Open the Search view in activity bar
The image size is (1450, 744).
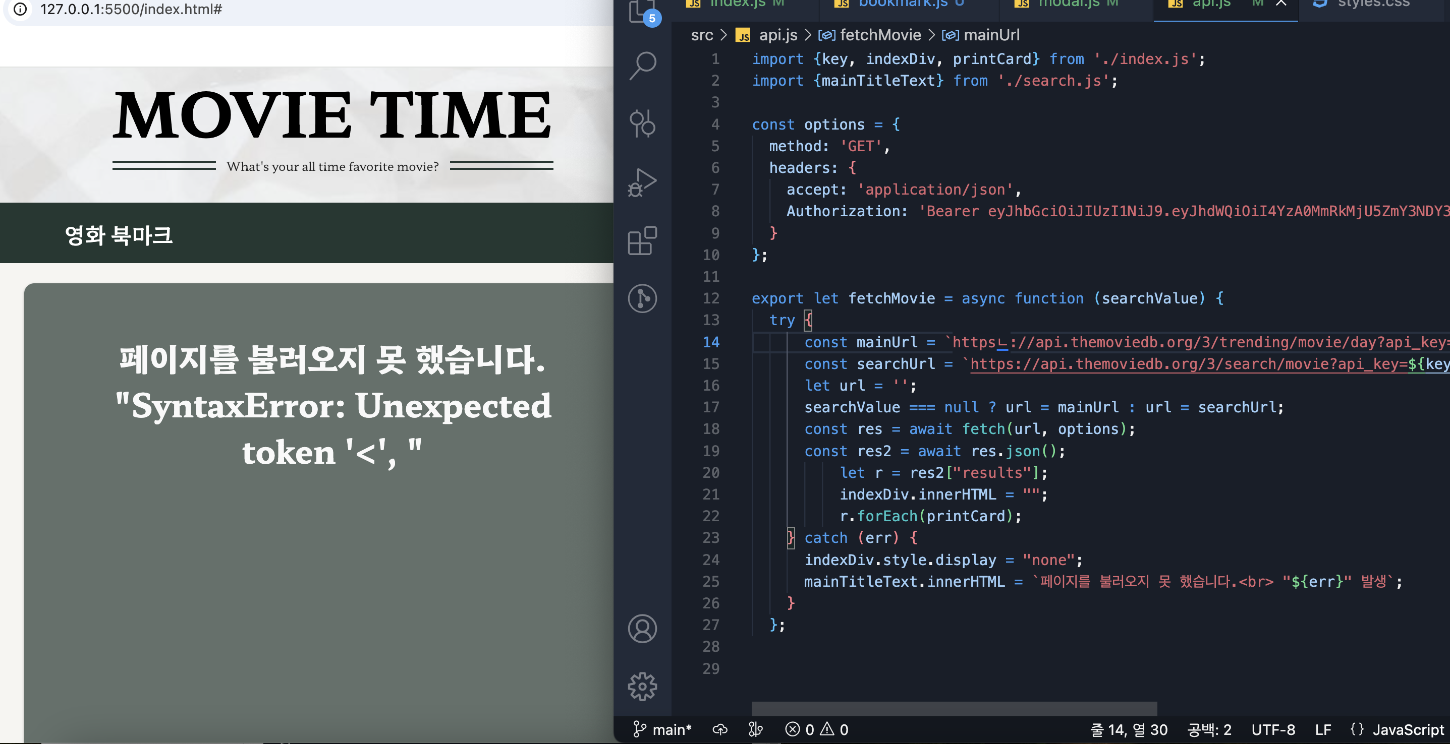[642, 65]
